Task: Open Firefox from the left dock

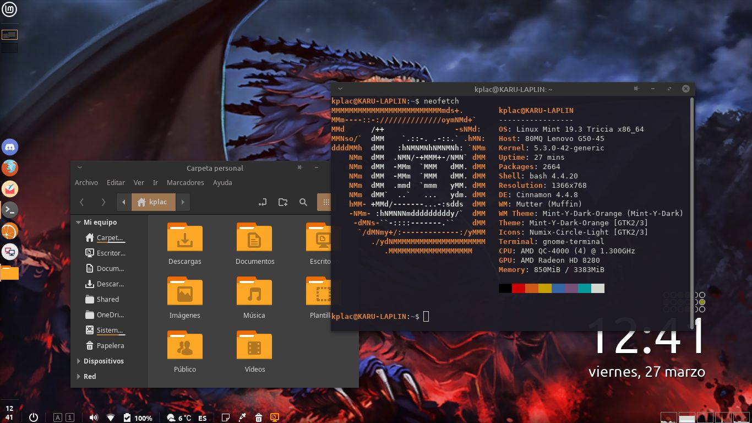Action: (x=10, y=167)
